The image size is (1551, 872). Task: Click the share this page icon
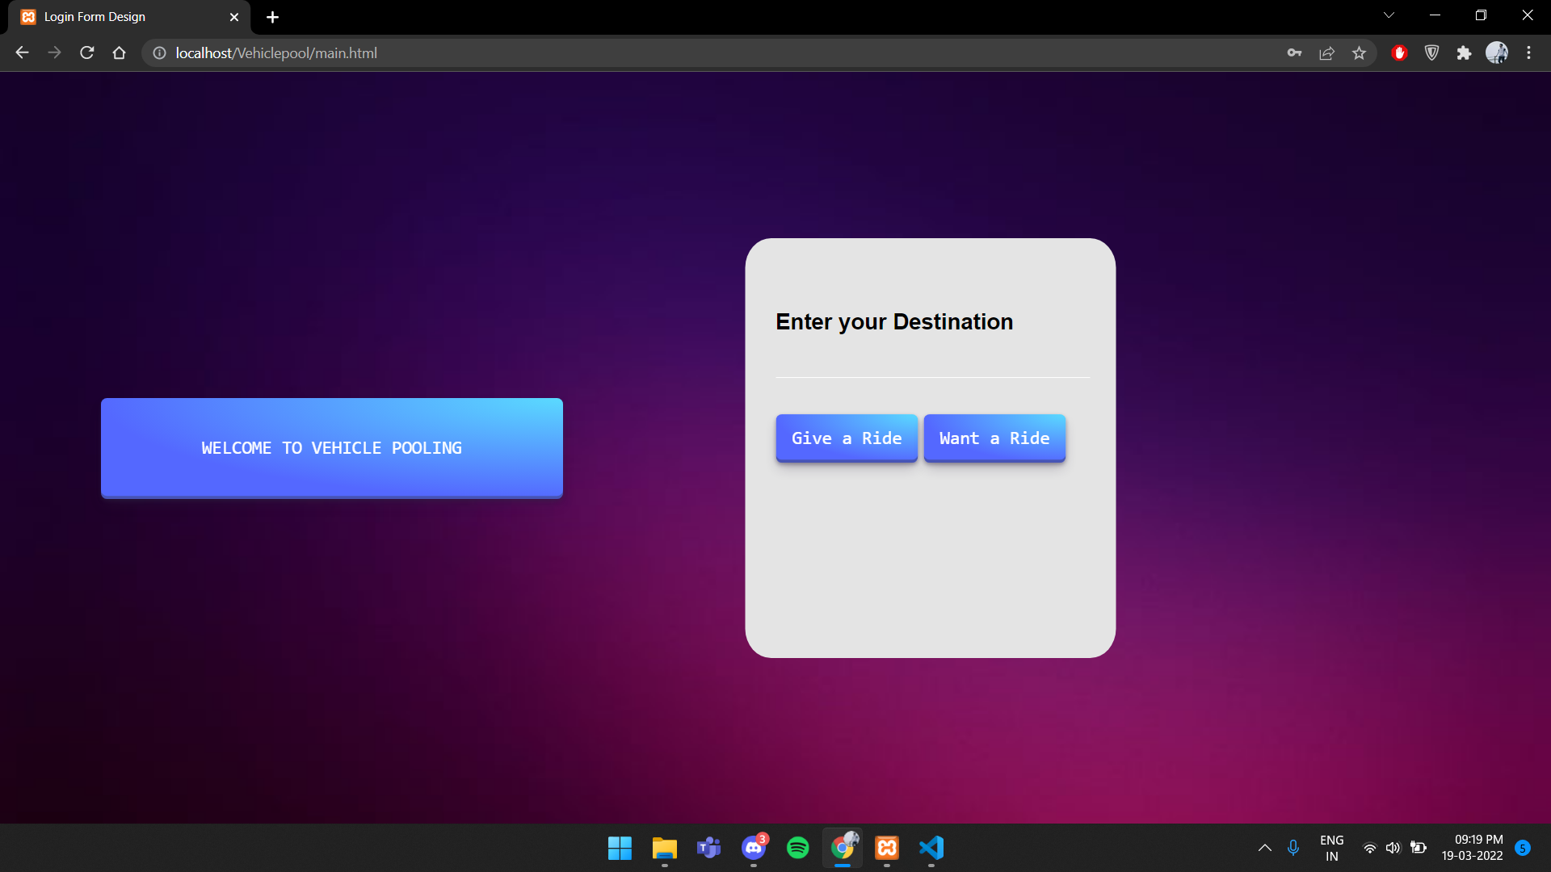coord(1326,53)
